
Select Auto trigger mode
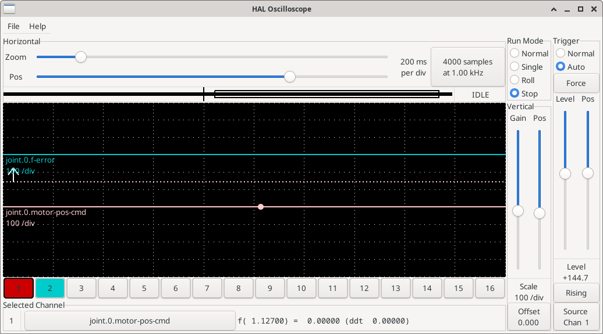570,67
